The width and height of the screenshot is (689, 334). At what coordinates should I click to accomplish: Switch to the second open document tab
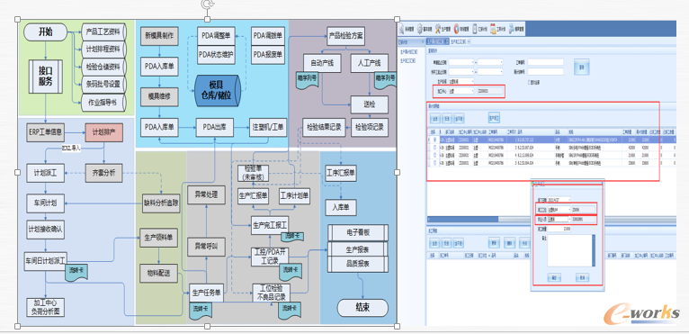pyautogui.click(x=460, y=41)
